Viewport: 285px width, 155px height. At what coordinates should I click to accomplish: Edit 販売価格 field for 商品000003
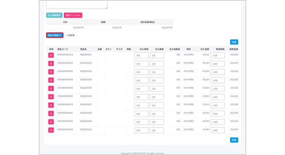[x=217, y=72]
